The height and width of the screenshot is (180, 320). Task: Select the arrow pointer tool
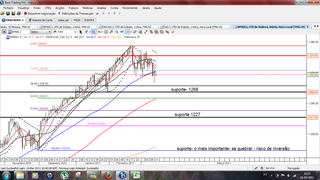(81, 32)
